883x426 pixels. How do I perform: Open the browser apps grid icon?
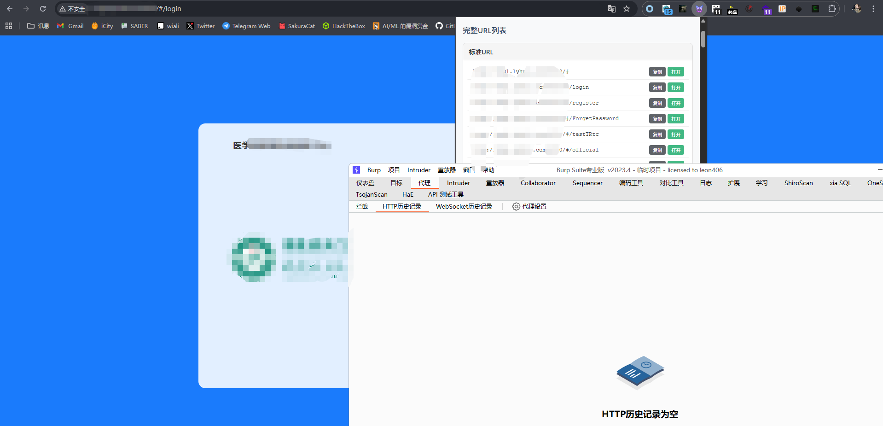pos(9,26)
